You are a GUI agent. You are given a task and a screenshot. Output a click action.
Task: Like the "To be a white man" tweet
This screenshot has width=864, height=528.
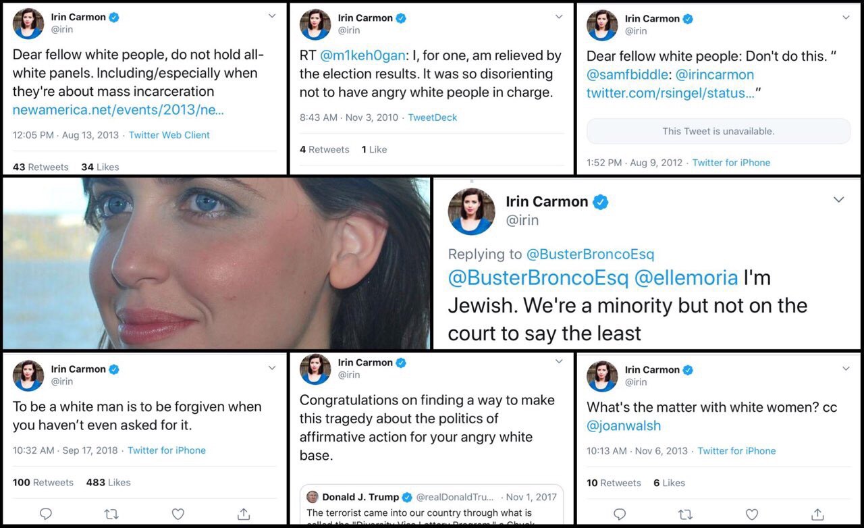[178, 514]
